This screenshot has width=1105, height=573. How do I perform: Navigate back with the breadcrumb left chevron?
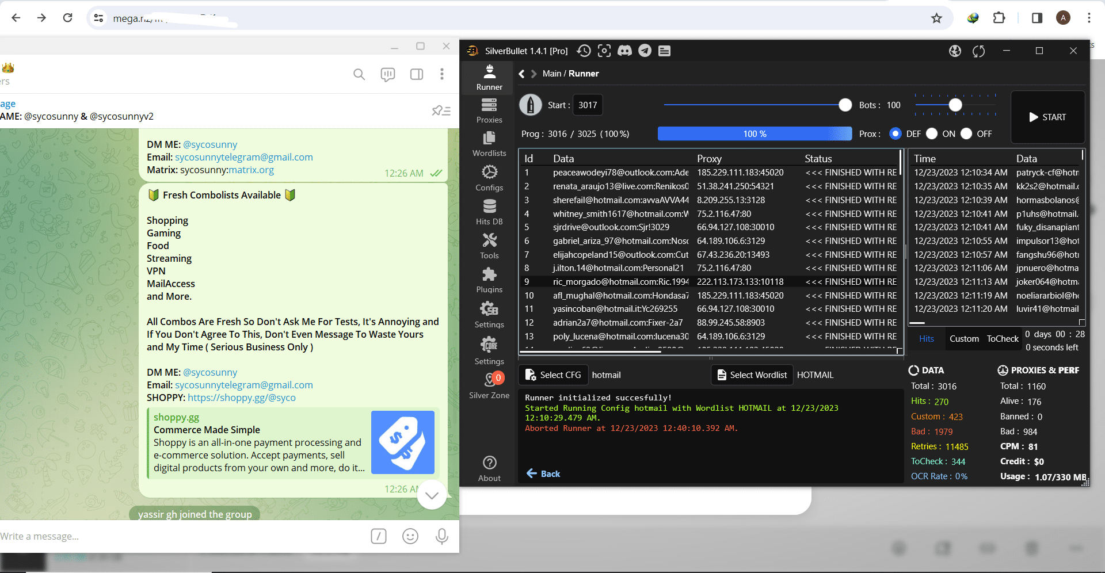pyautogui.click(x=521, y=74)
